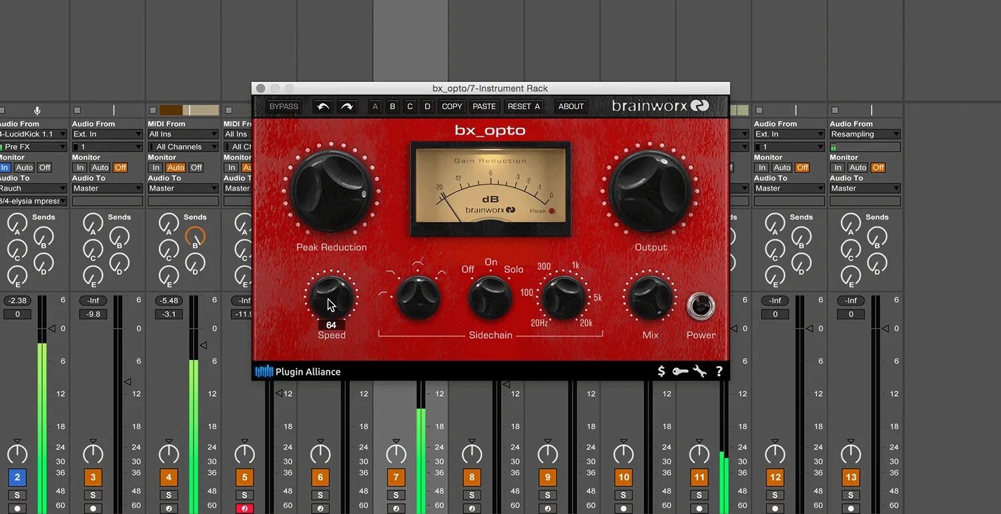Click the Speed knob
The width and height of the screenshot is (1001, 514).
point(332,297)
